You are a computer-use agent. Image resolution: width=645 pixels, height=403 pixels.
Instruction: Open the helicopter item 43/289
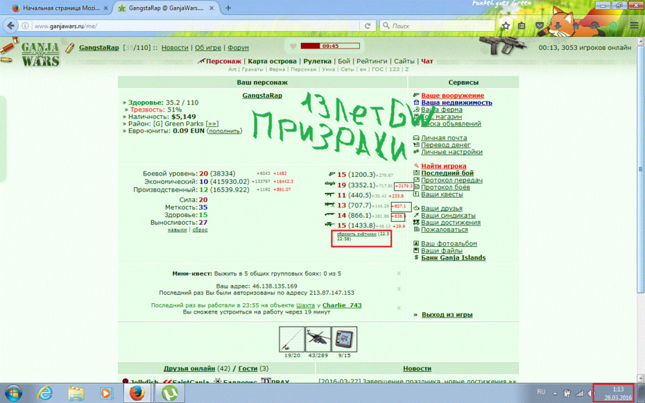[x=318, y=339]
